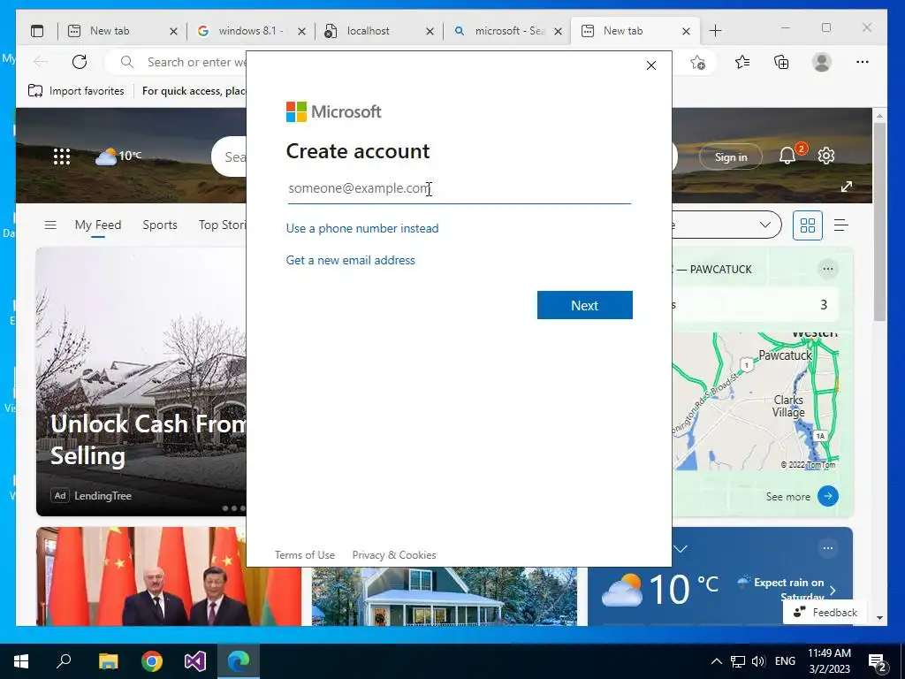Image resolution: width=905 pixels, height=679 pixels.
Task: Switch to windows 8.1 Google tab
Action: click(x=250, y=31)
